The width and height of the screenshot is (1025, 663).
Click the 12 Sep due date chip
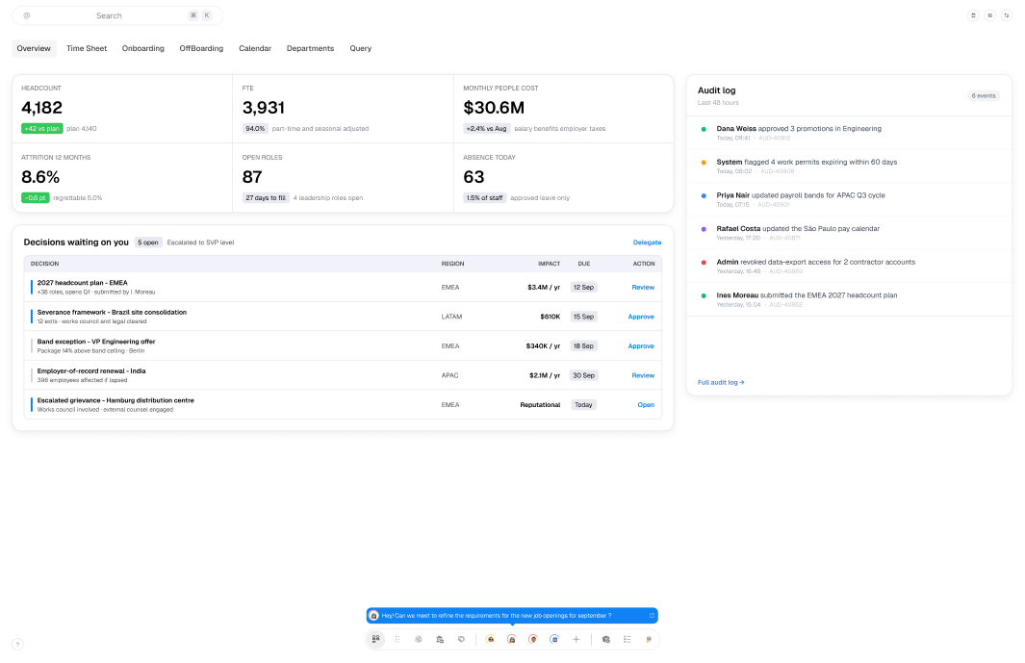(x=584, y=287)
